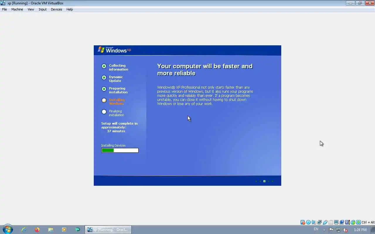Open the Machine menu
Image resolution: width=375 pixels, height=234 pixels.
[17, 9]
